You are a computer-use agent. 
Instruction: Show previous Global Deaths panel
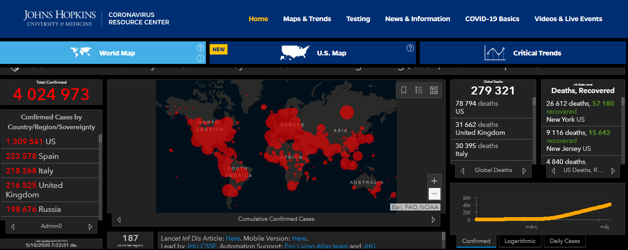click(463, 171)
